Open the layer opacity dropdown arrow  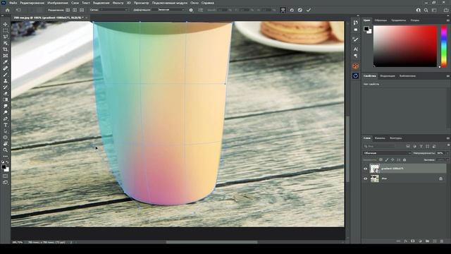[x=447, y=153]
